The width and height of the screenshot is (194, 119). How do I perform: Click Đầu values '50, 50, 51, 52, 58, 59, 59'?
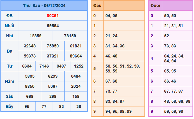click(x=123, y=69)
